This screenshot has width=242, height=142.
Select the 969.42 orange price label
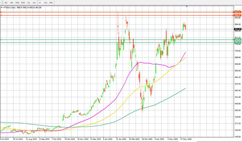pos(237,12)
